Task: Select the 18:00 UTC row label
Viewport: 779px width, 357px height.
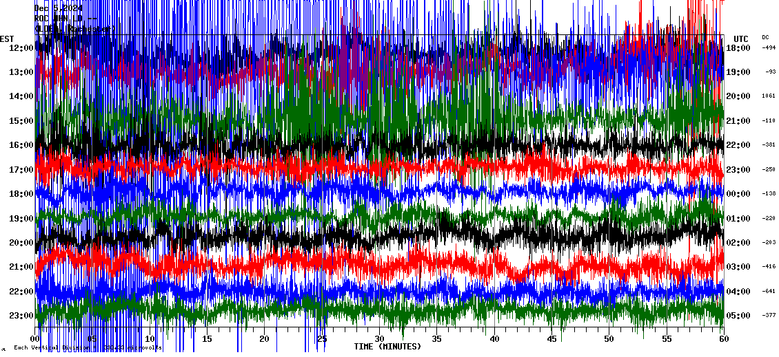Action: 738,48
